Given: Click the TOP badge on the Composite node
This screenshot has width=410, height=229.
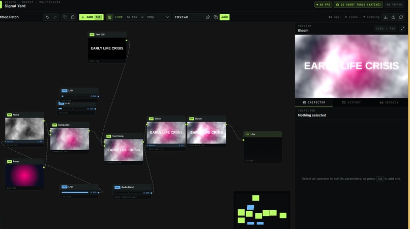Looking at the screenshot, I should 54,125.
